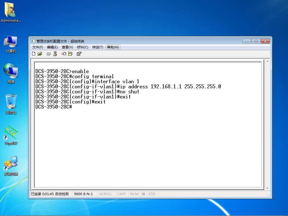Click the 'interface vlan 1' command line
This screenshot has height=216, width=288.
(x=87, y=81)
